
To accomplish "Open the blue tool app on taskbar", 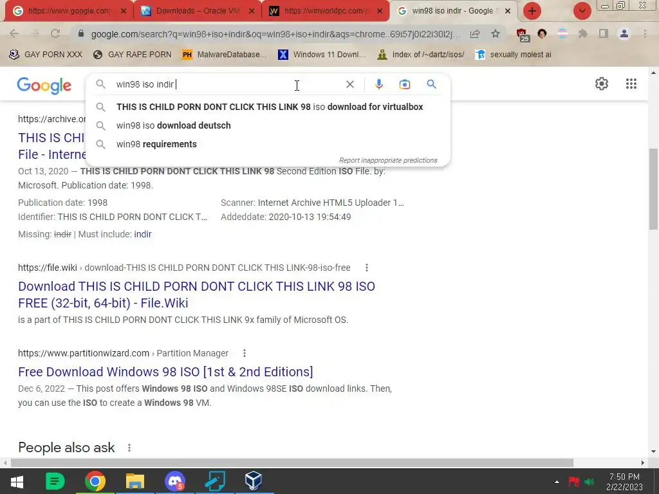I will tap(215, 481).
